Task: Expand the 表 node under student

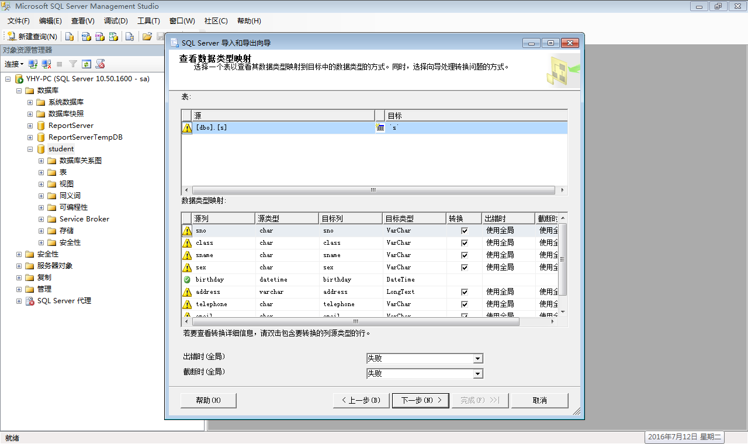Action: coord(41,172)
